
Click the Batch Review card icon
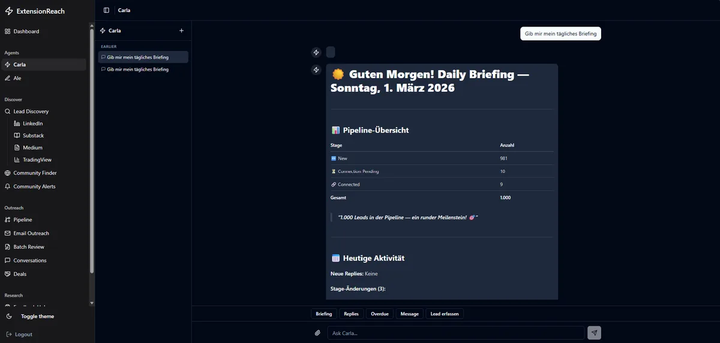pyautogui.click(x=8, y=246)
